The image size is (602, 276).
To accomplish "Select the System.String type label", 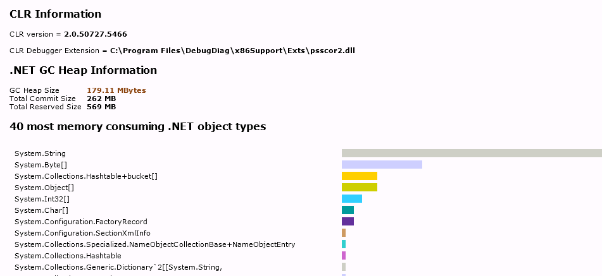I will coord(40,153).
